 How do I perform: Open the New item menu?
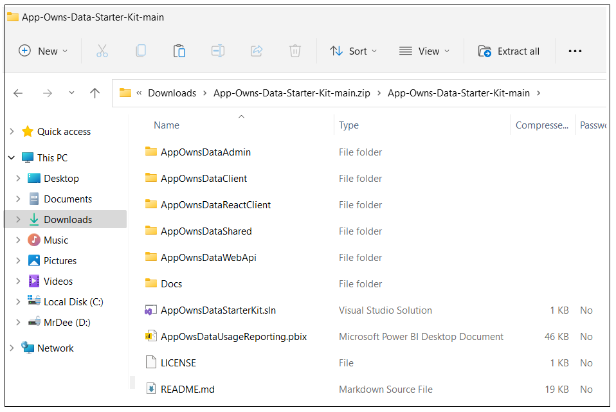coord(43,51)
